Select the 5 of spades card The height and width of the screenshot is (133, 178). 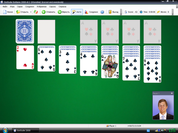pos(46,60)
